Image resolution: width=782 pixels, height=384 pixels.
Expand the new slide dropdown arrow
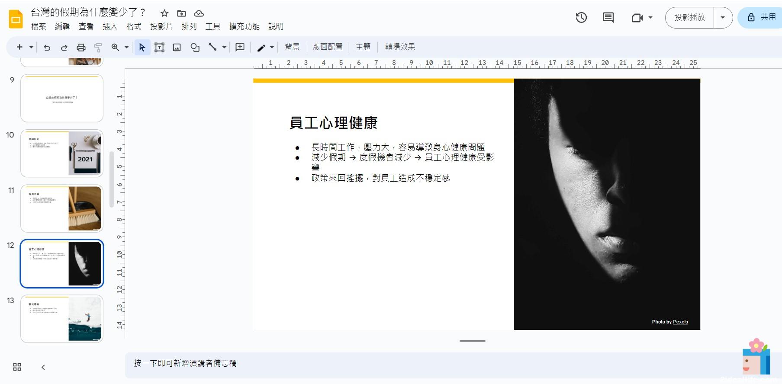coord(31,48)
